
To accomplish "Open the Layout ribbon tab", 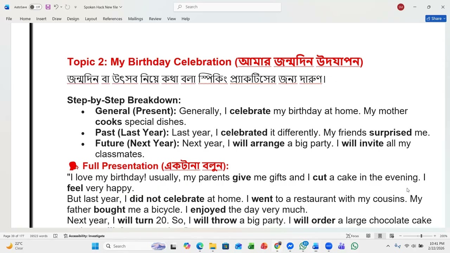I will (91, 19).
